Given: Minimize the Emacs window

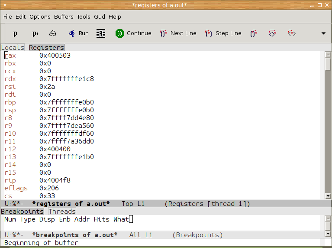Looking at the screenshot, I should click(312, 6).
